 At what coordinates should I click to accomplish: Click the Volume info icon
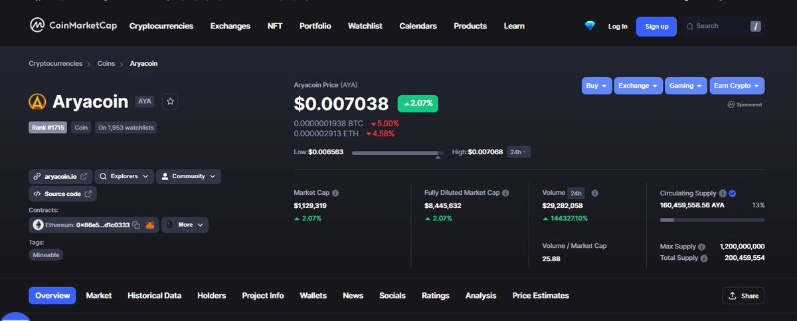coord(595,193)
